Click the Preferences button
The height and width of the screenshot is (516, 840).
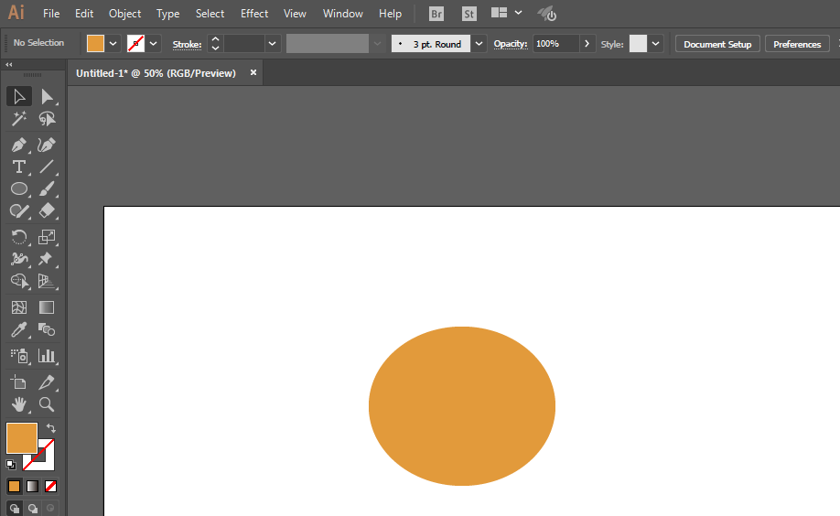(x=796, y=44)
